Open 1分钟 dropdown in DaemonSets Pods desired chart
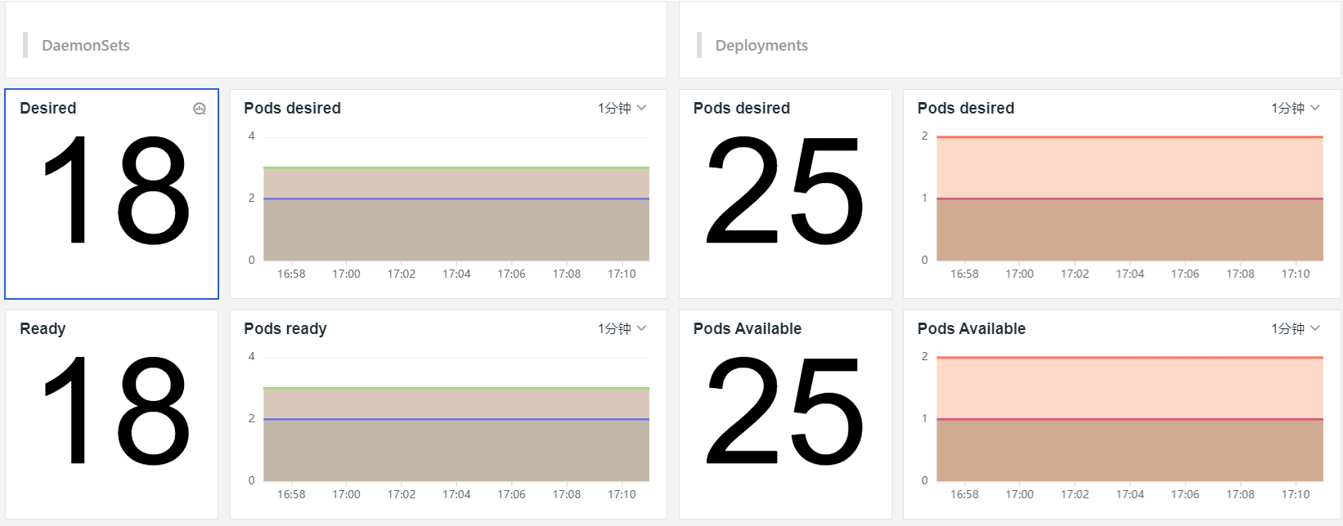The image size is (1343, 526). coord(622,108)
